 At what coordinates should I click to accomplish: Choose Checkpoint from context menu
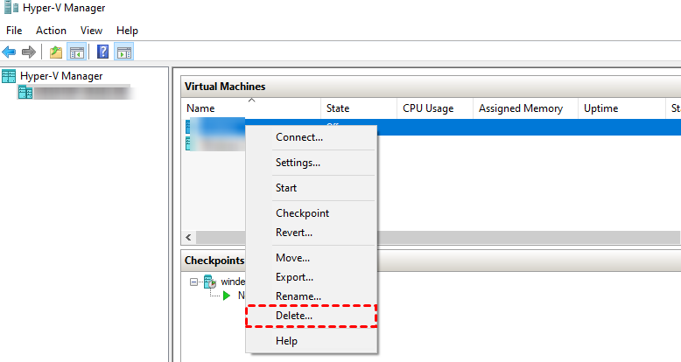point(312,213)
